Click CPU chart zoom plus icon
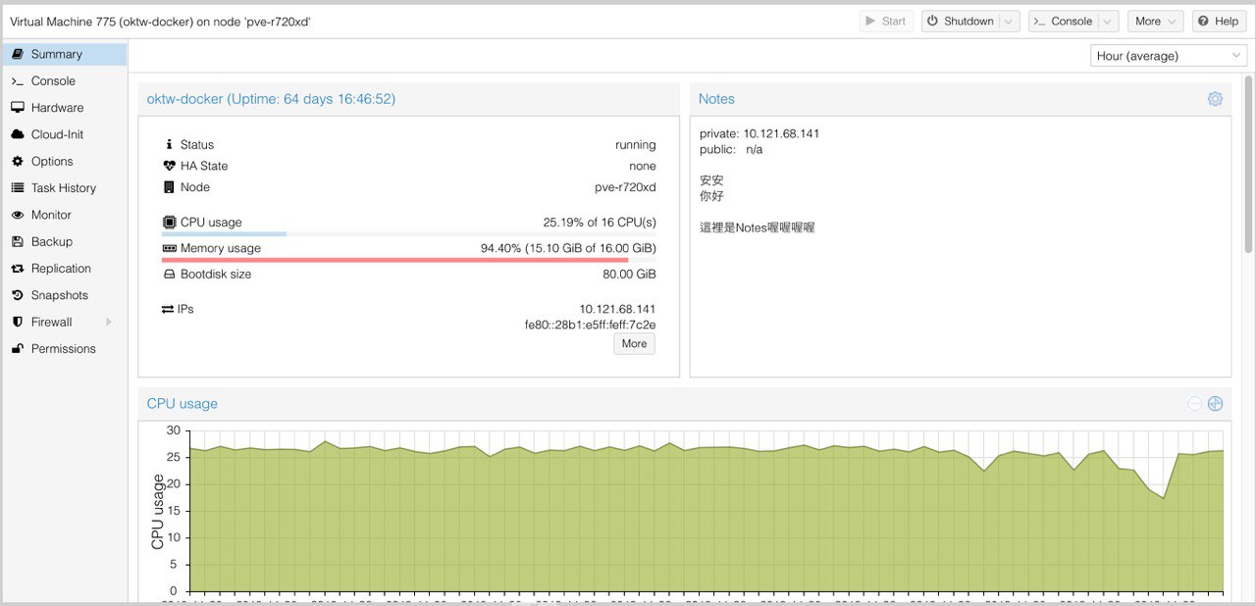 (x=1215, y=404)
